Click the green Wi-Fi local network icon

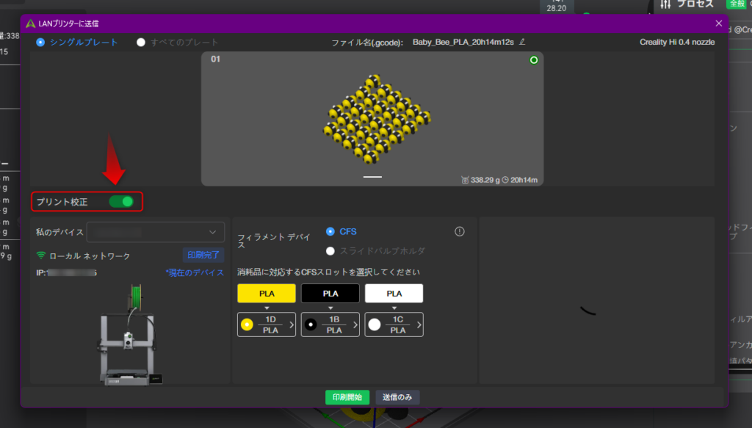coord(41,255)
